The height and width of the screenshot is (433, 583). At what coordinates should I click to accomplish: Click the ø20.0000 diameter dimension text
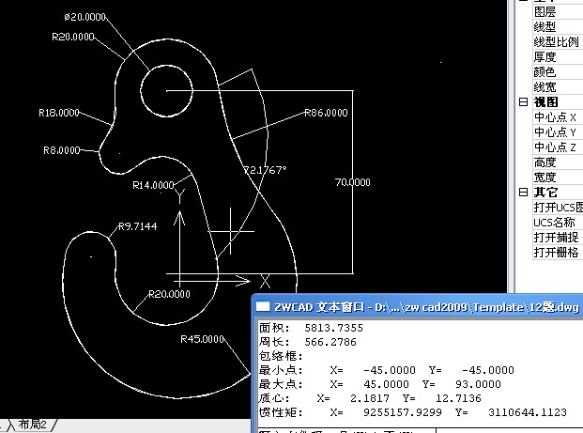pyautogui.click(x=85, y=17)
